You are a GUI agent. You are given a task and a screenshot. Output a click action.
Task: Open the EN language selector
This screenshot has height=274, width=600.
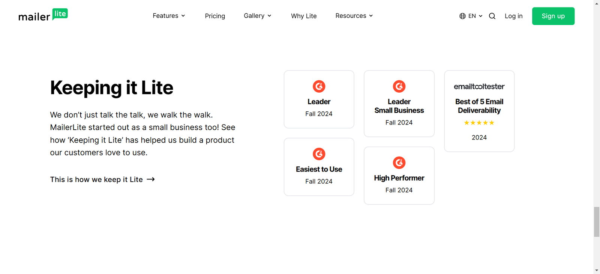tap(471, 16)
